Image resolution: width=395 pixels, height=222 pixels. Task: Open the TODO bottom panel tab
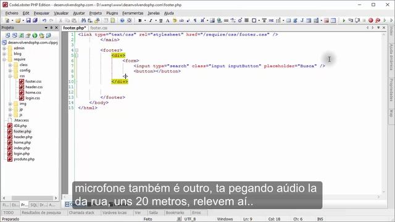click(8, 213)
